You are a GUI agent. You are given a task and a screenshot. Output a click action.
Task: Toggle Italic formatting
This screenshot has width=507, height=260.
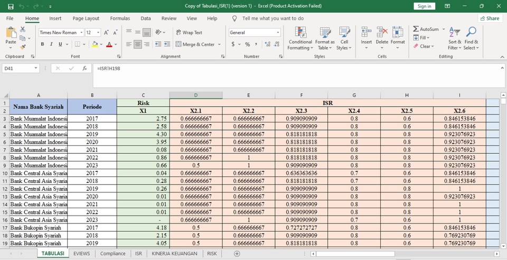click(51, 44)
